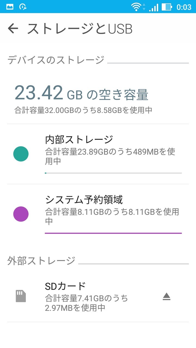Screen dimensions: 196x348
Task: Tap the ストレージとUSB title
Action: click(x=79, y=29)
